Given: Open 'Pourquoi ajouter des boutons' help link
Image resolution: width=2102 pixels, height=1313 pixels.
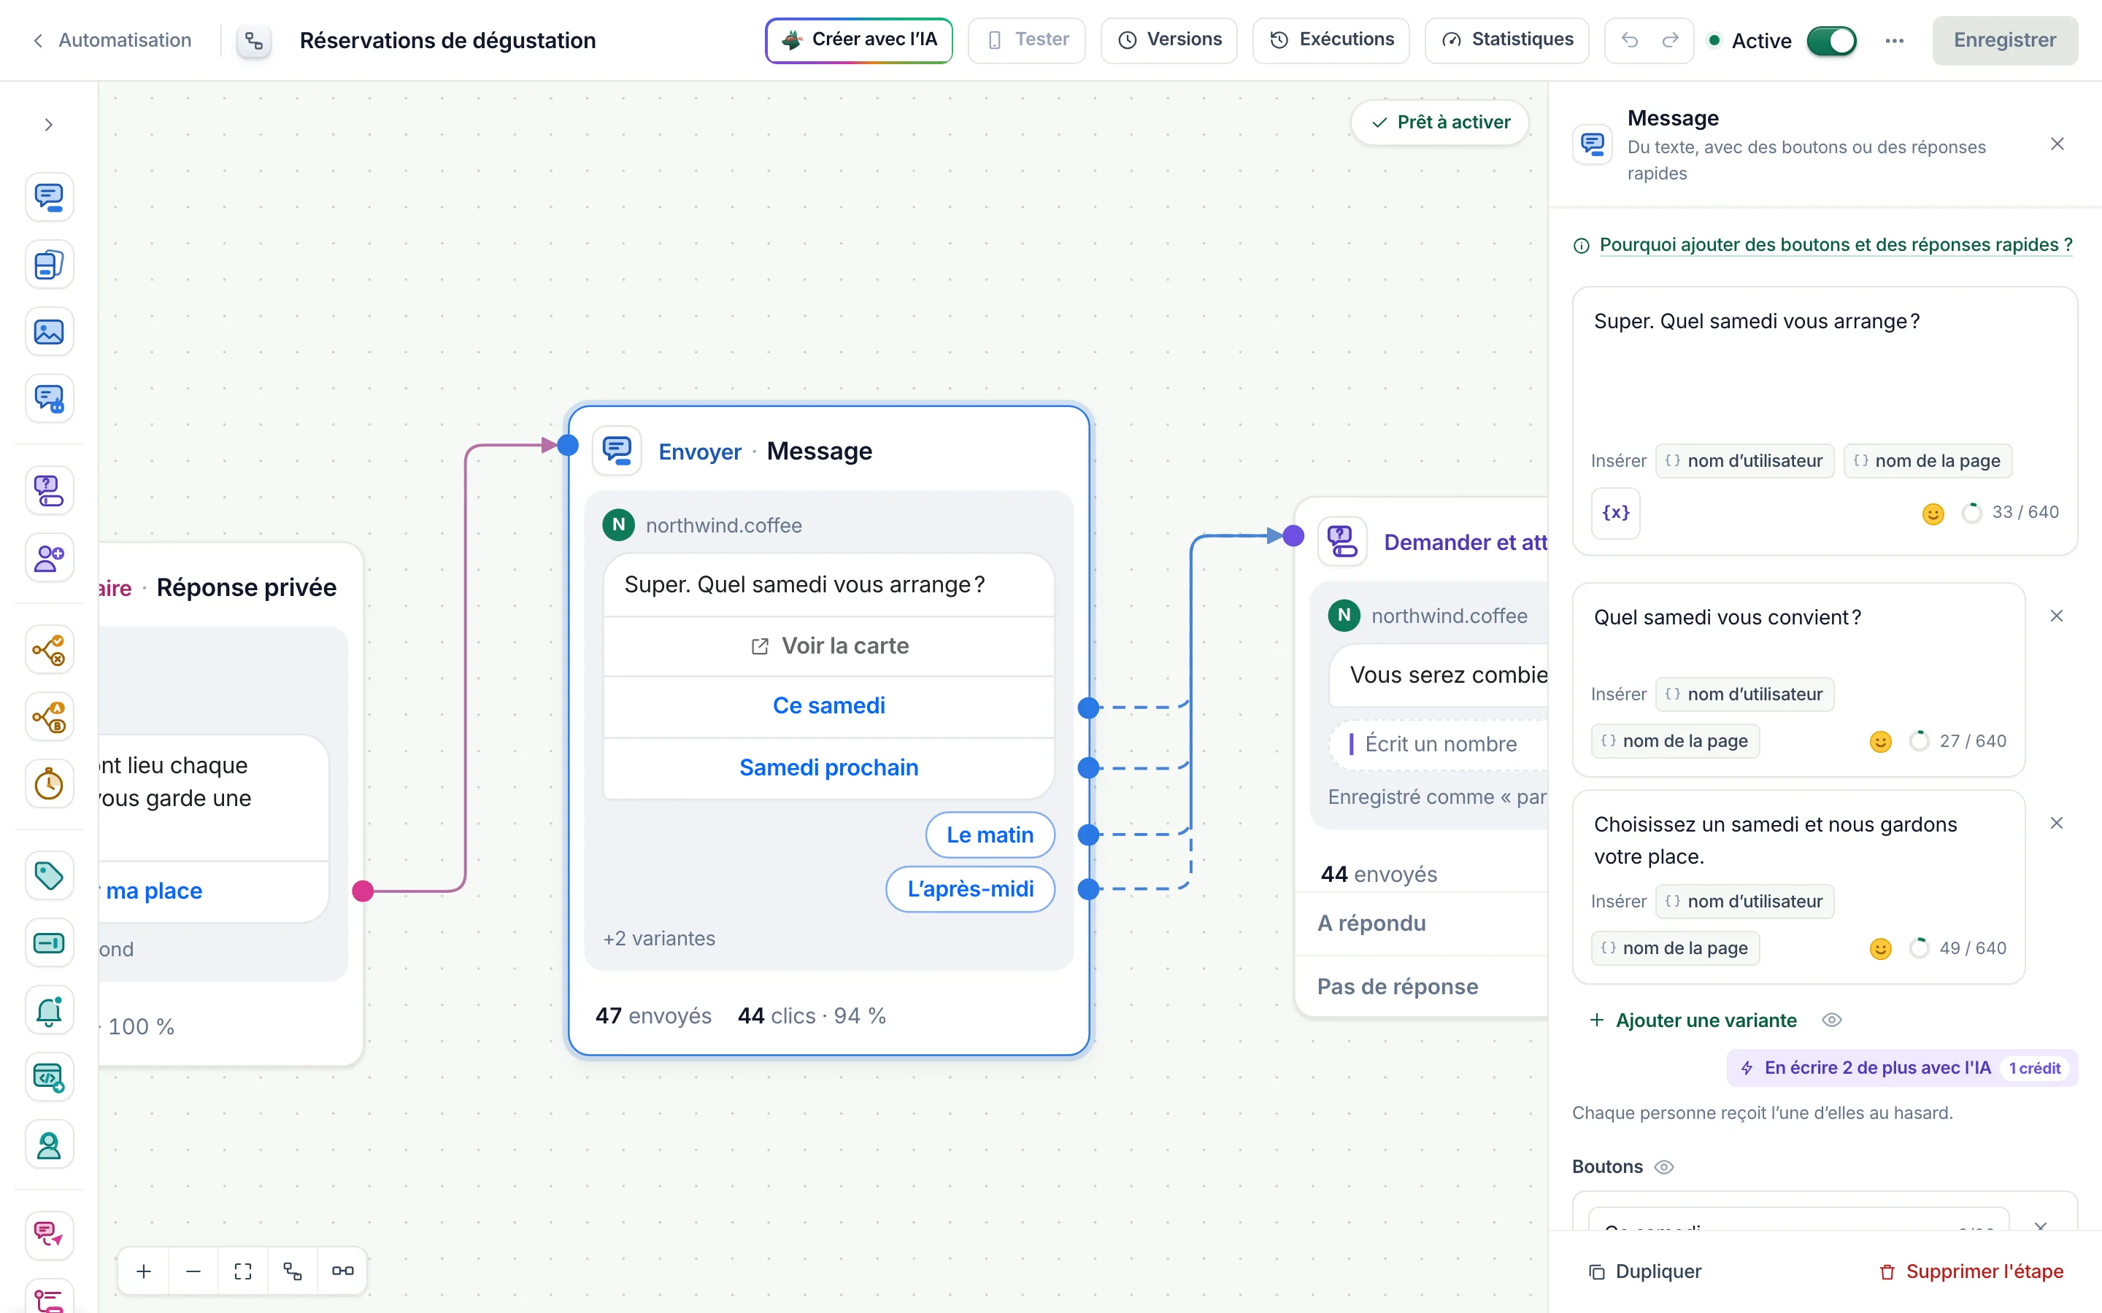Looking at the screenshot, I should point(1836,245).
